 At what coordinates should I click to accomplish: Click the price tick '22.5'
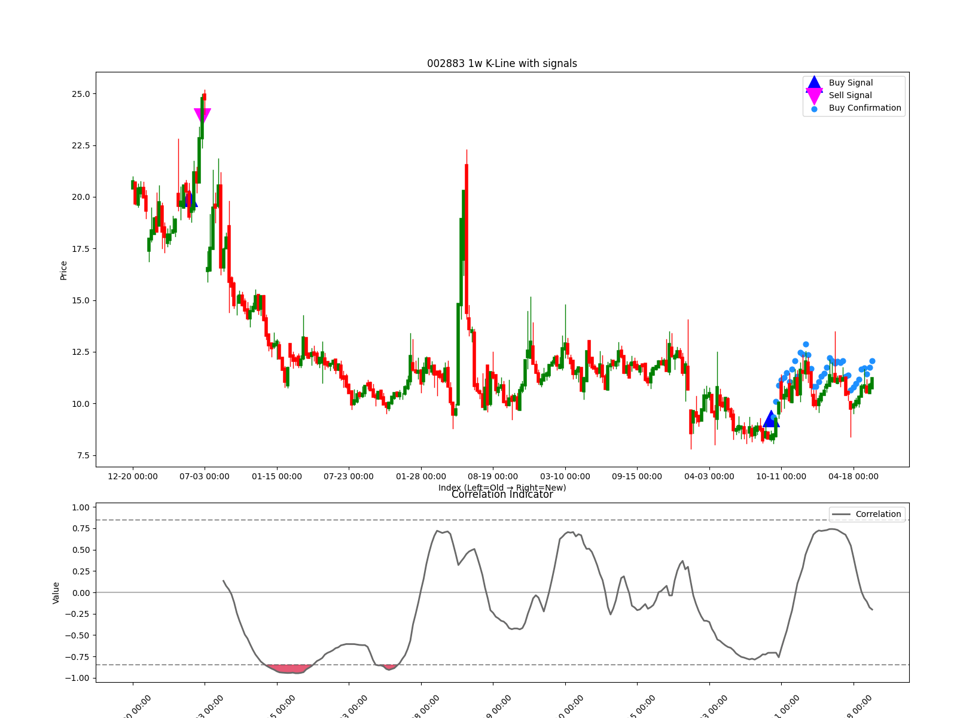pyautogui.click(x=81, y=145)
